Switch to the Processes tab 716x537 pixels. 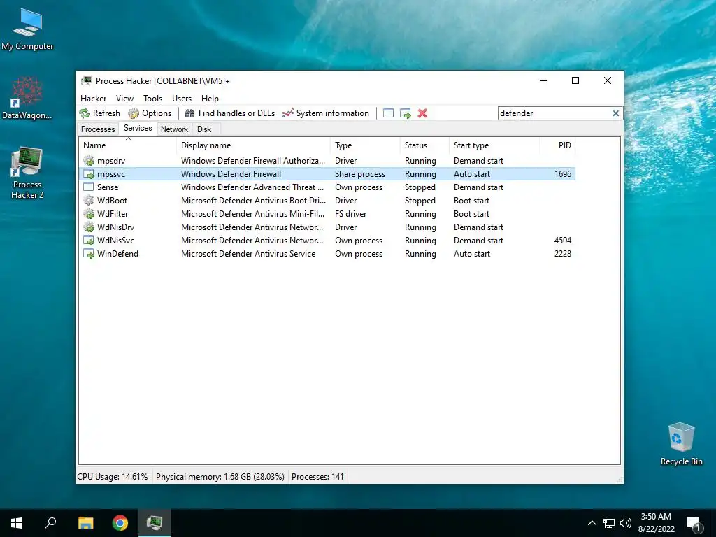pyautogui.click(x=98, y=129)
